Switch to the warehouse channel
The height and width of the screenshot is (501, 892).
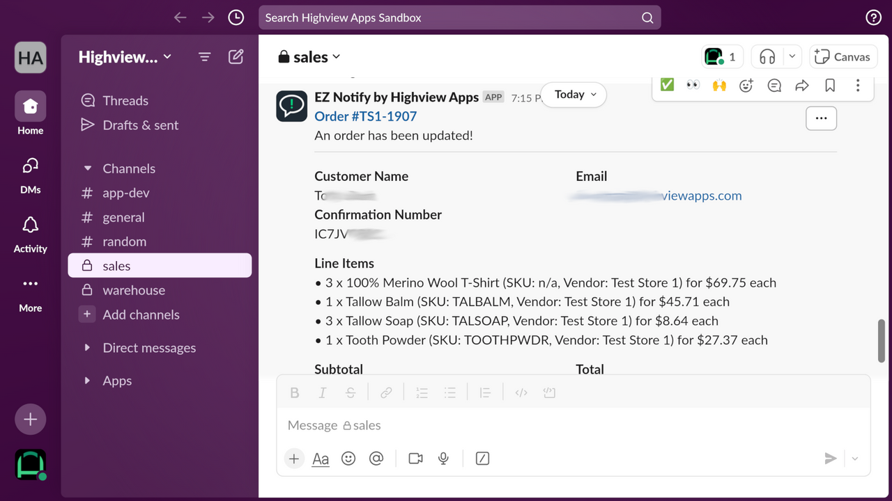160,290
